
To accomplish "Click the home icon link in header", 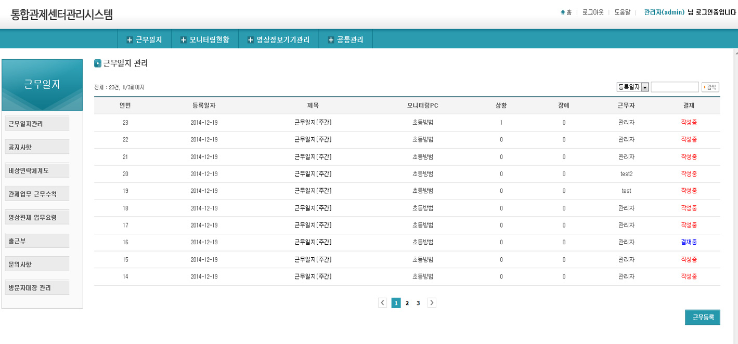I will pos(566,12).
